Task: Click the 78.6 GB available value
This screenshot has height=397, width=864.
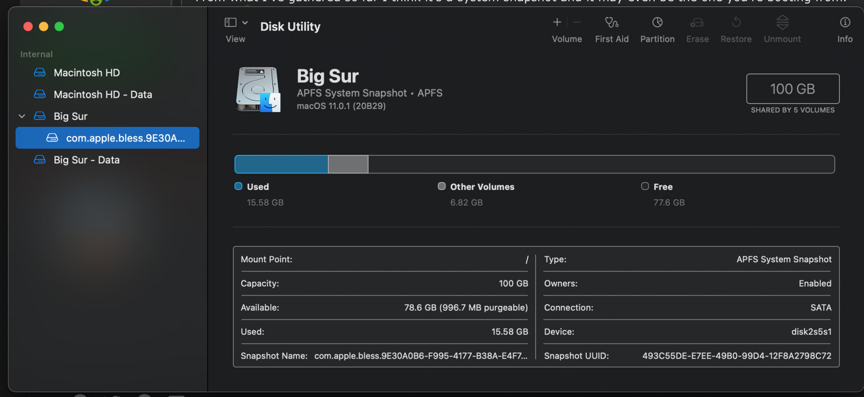Action: point(466,308)
